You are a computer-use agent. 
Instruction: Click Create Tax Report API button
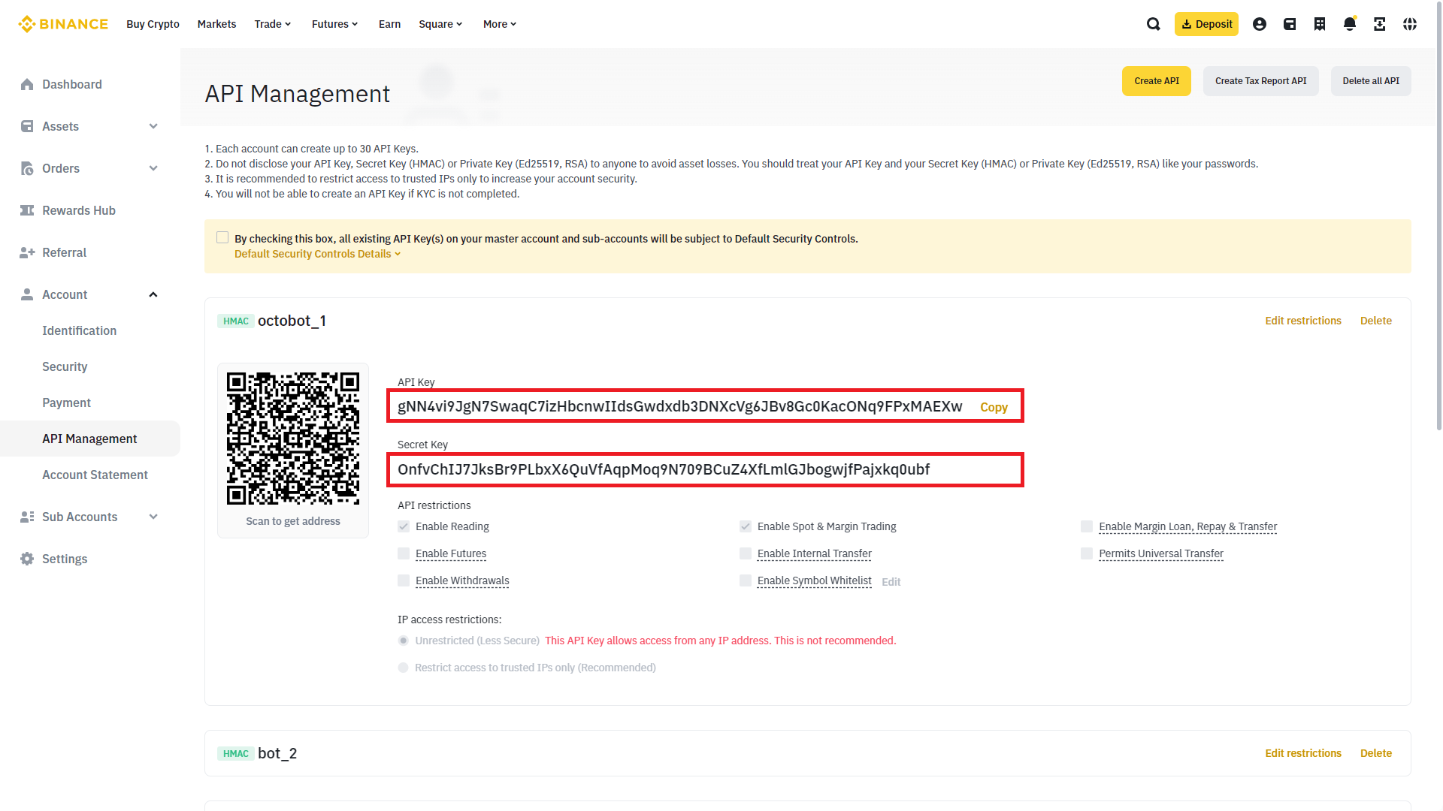pyautogui.click(x=1260, y=81)
